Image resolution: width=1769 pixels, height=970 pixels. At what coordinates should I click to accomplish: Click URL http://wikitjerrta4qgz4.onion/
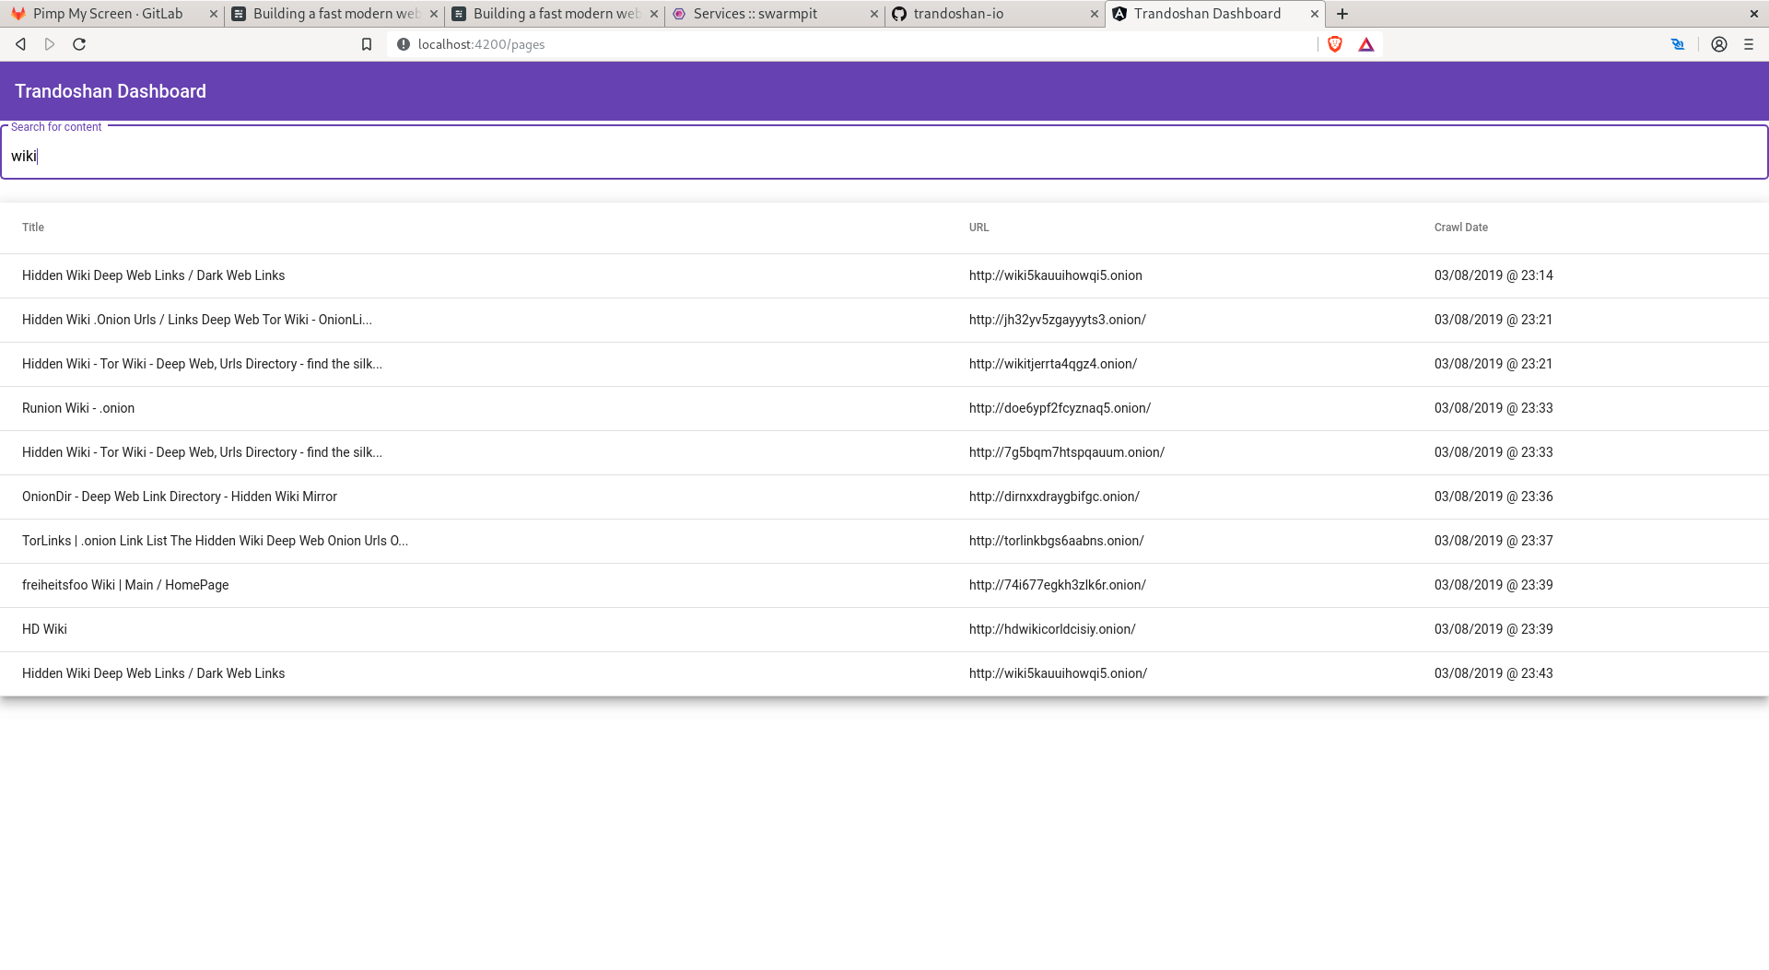pyautogui.click(x=1053, y=364)
